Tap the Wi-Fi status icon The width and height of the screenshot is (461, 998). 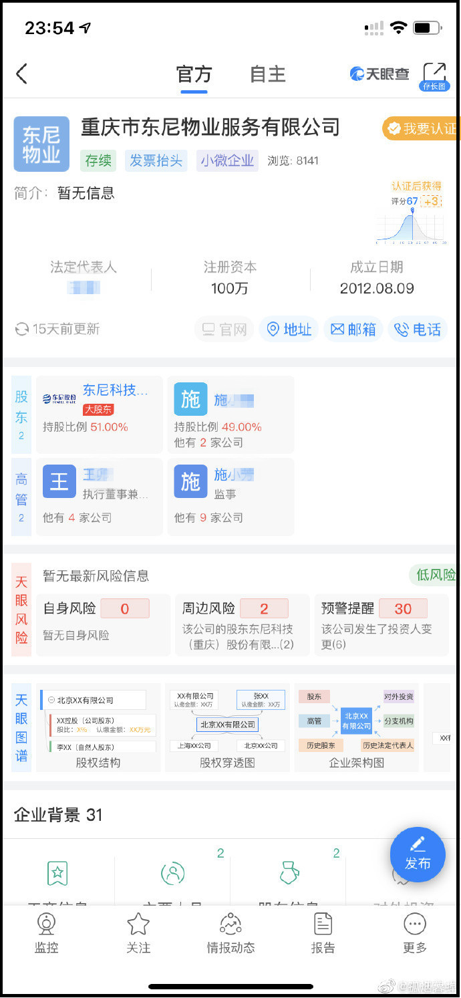pos(399,28)
